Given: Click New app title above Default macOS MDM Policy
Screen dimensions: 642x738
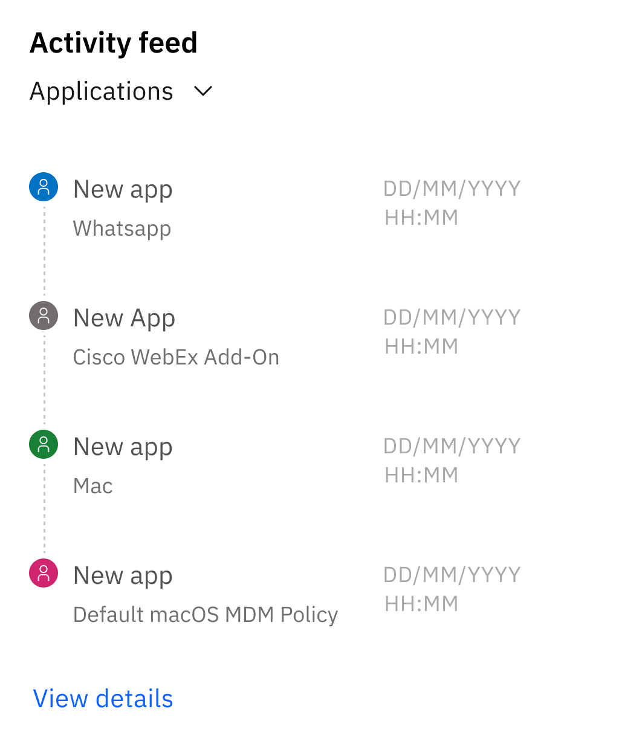Looking at the screenshot, I should coord(123,575).
